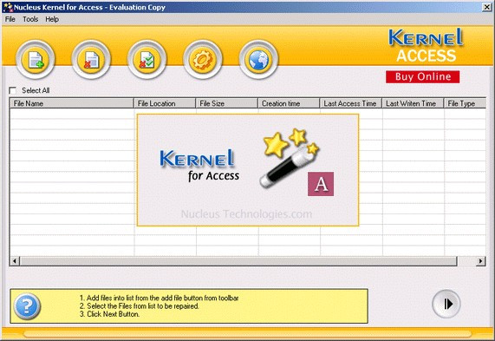Screen dimensions: 495x341
Task: Click the globe web icon
Action: click(x=258, y=59)
